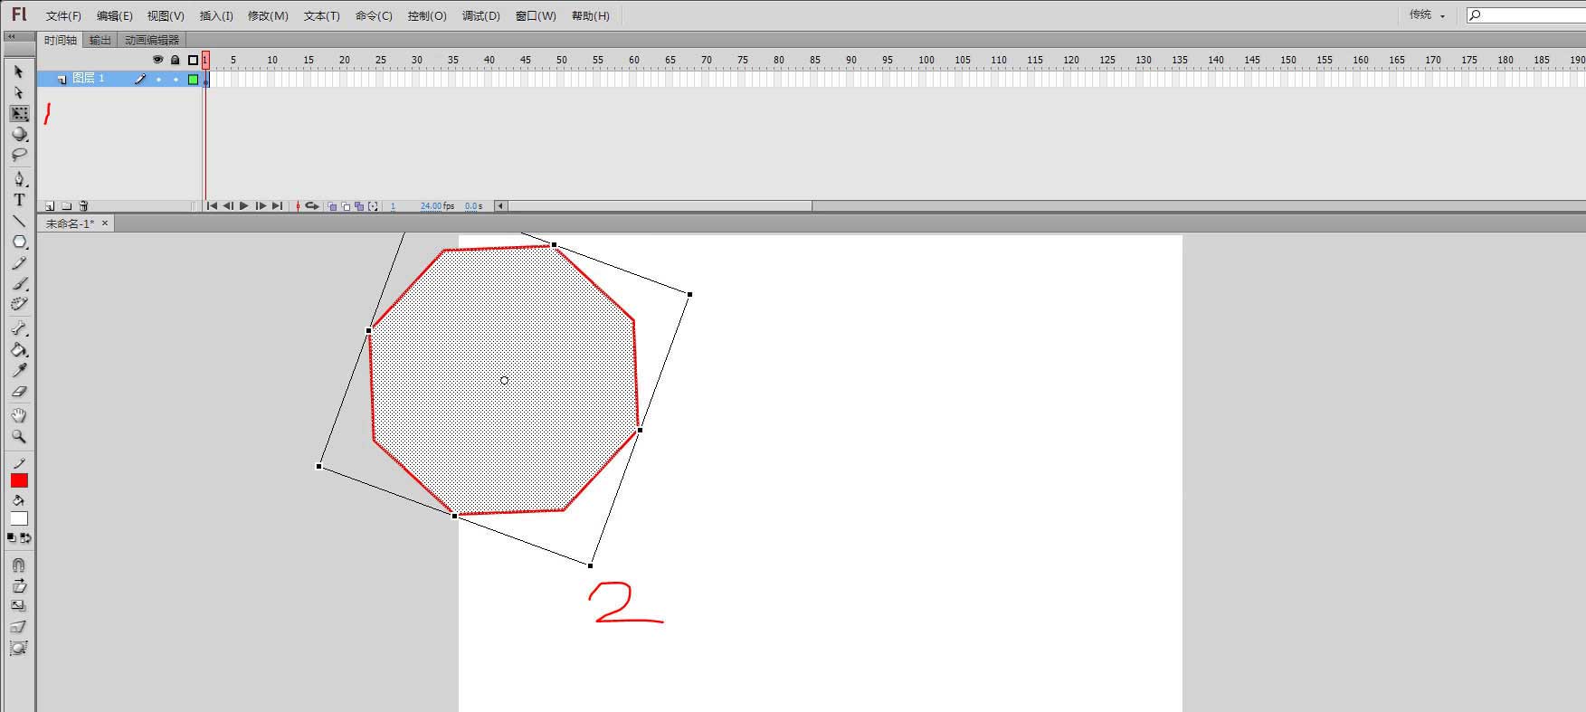This screenshot has width=1586, height=712.
Task: Select the Hand tool
Action: point(19,415)
